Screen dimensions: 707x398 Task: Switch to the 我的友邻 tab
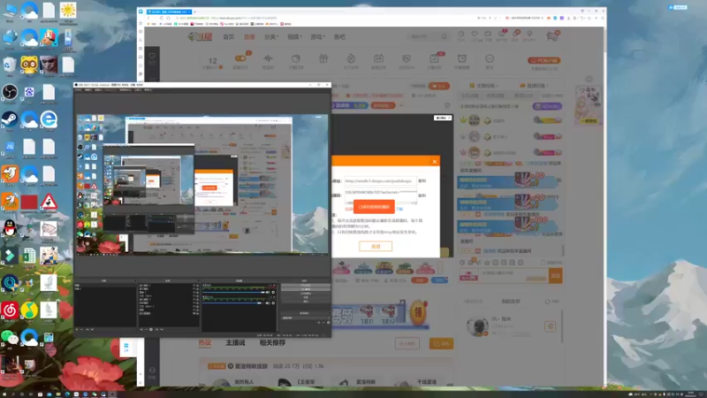point(511,301)
